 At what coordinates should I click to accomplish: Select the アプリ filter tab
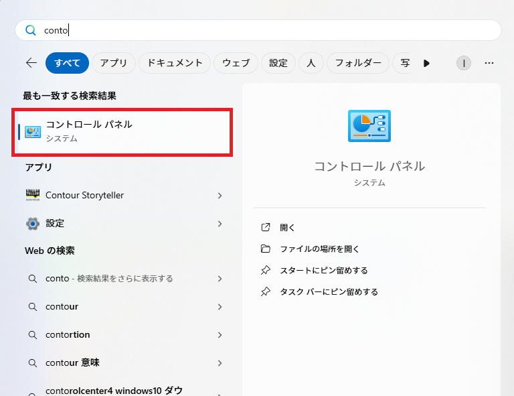coord(114,63)
